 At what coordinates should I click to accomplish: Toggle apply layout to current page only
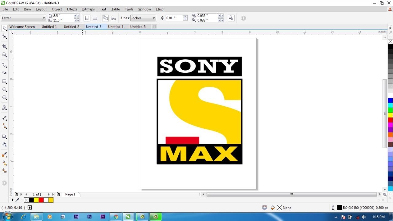click(x=113, y=18)
